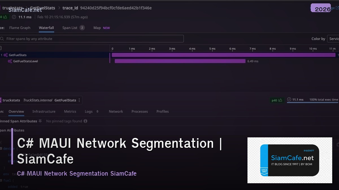Open the kebab menu next to GetFuelStats operation
339x190 pixels.
coord(79,100)
